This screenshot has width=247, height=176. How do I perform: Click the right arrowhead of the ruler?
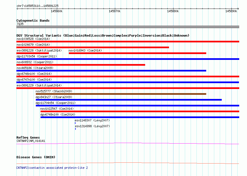pyautogui.click(x=238, y=9)
